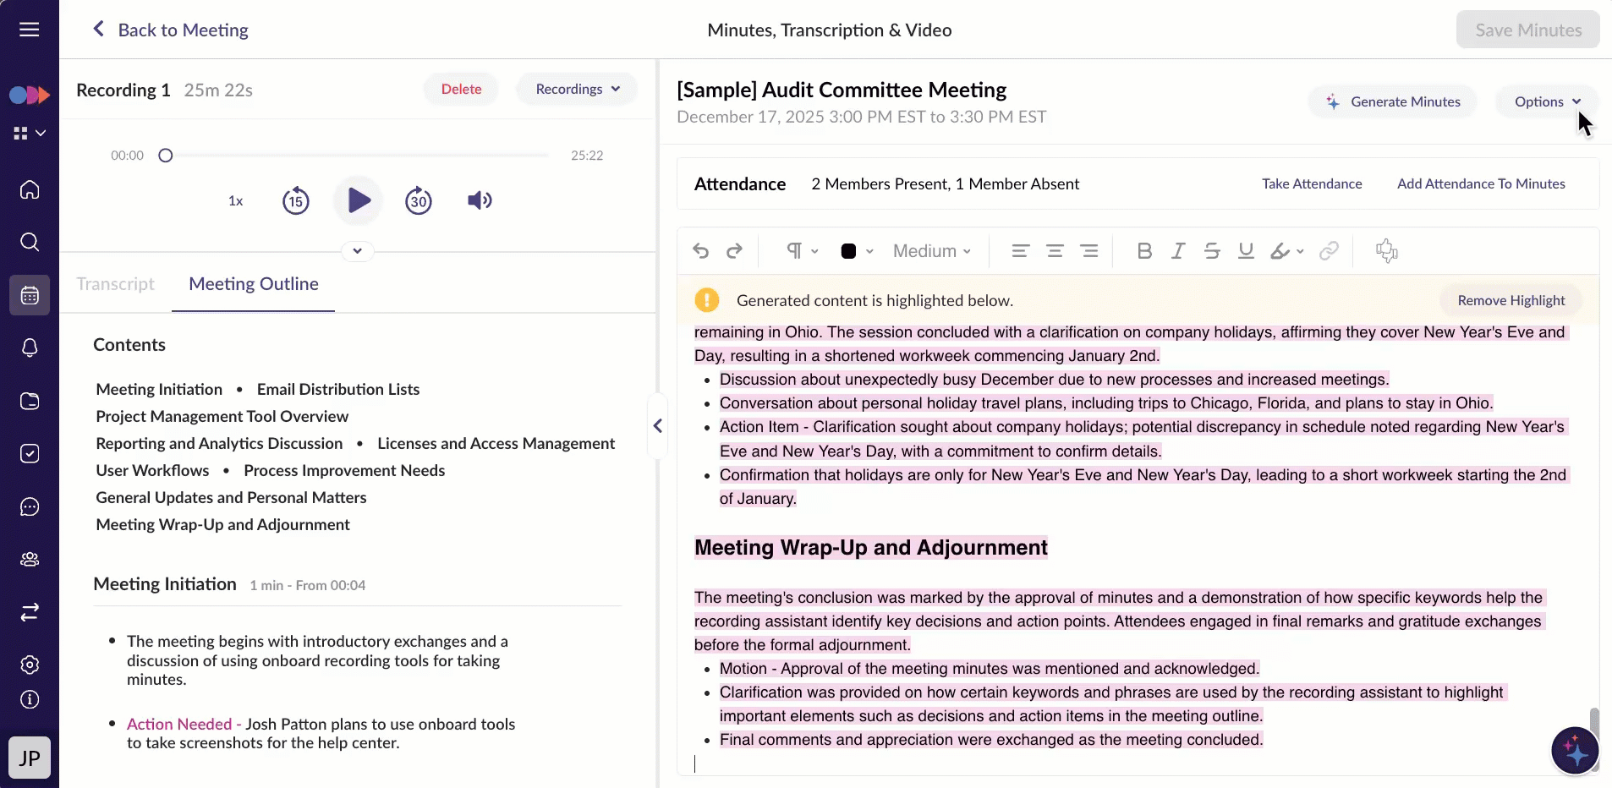Click the recording progress slider handle
This screenshot has width=1612, height=788.
coord(166,156)
